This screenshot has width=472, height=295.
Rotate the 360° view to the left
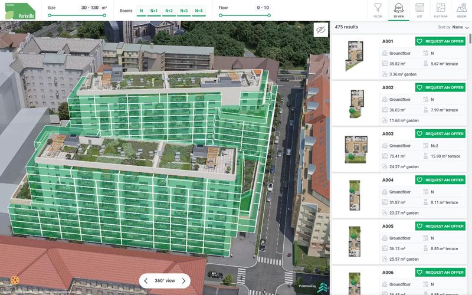click(x=146, y=281)
